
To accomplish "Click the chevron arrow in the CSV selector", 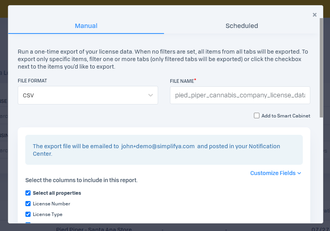I will point(151,95).
